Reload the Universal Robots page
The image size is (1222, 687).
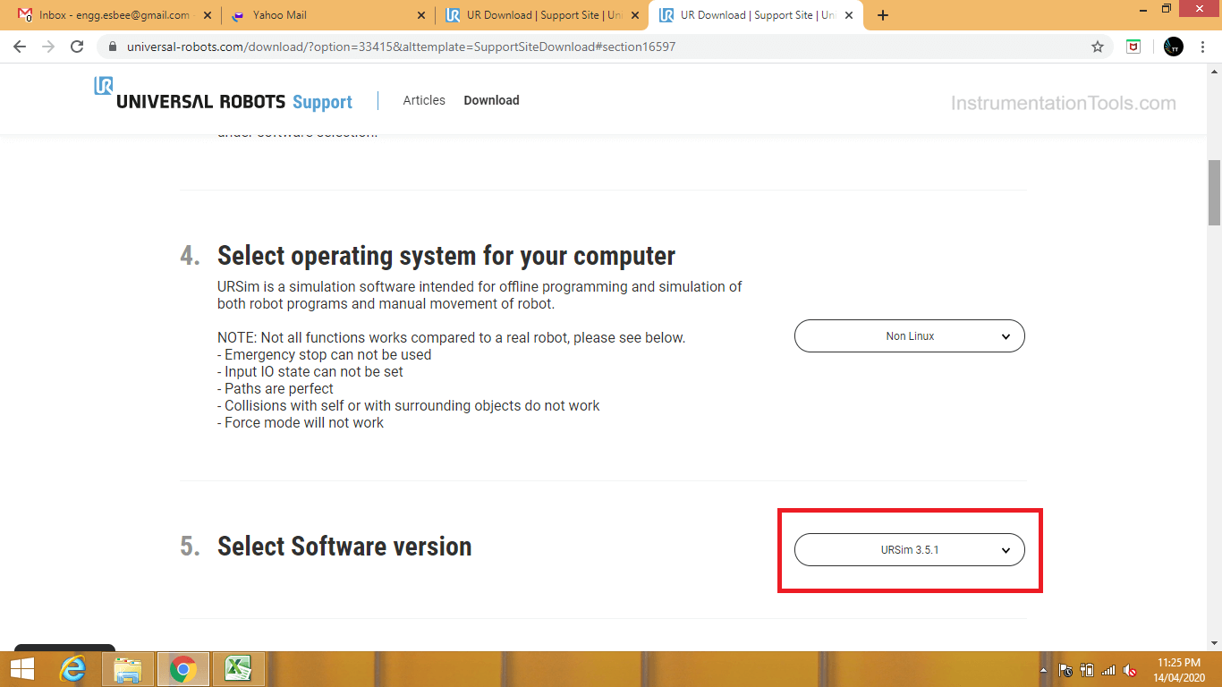[77, 47]
